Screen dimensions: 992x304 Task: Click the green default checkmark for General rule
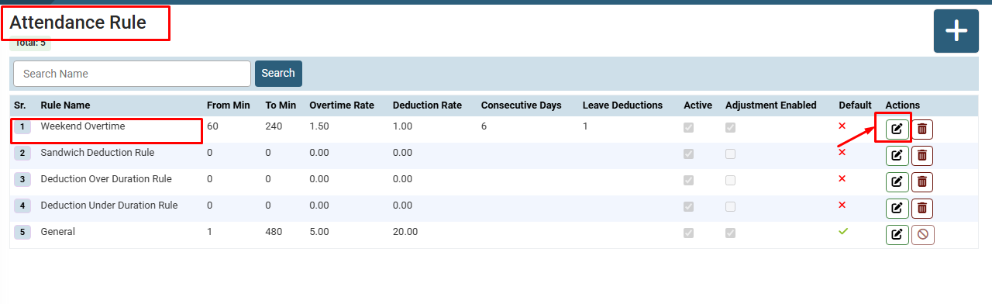pyautogui.click(x=842, y=231)
